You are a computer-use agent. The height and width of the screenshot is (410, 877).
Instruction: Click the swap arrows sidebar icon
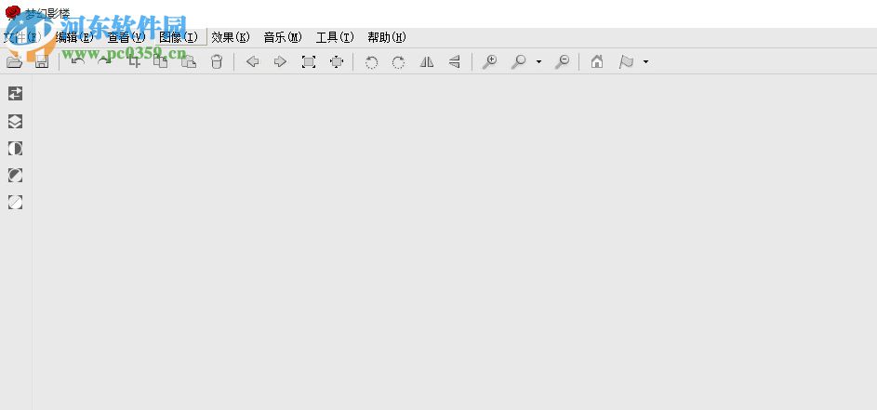[15, 93]
